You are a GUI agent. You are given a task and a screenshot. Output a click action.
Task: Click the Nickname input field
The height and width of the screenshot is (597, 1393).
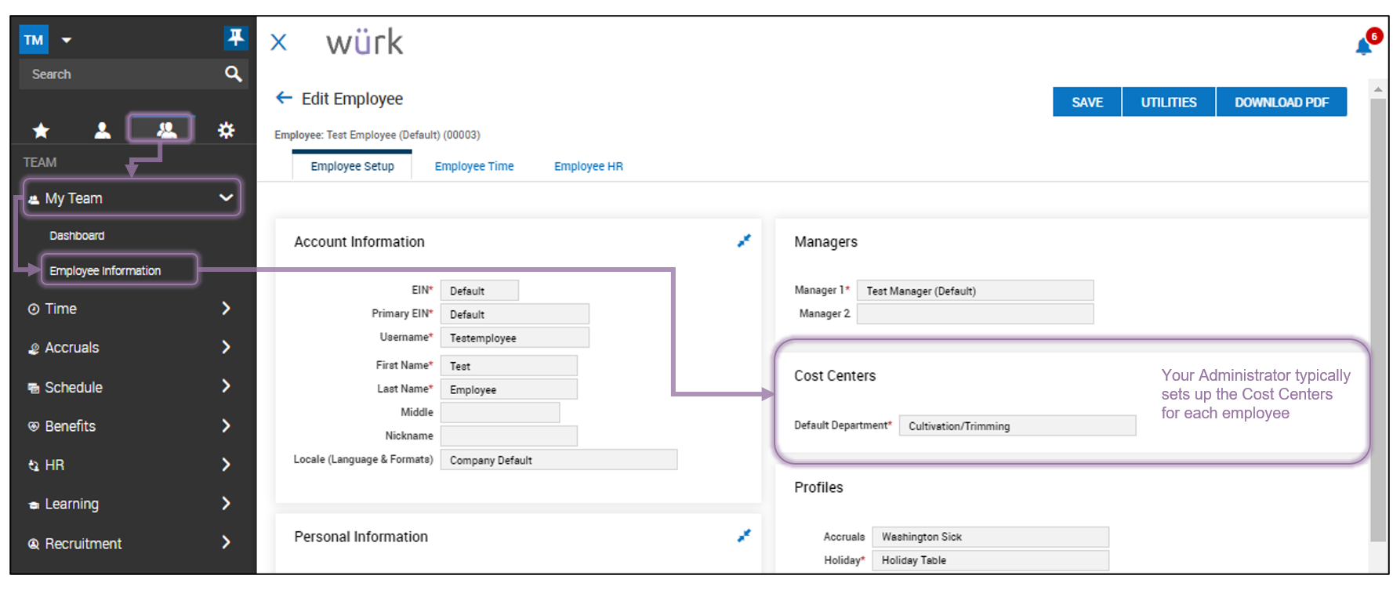508,436
